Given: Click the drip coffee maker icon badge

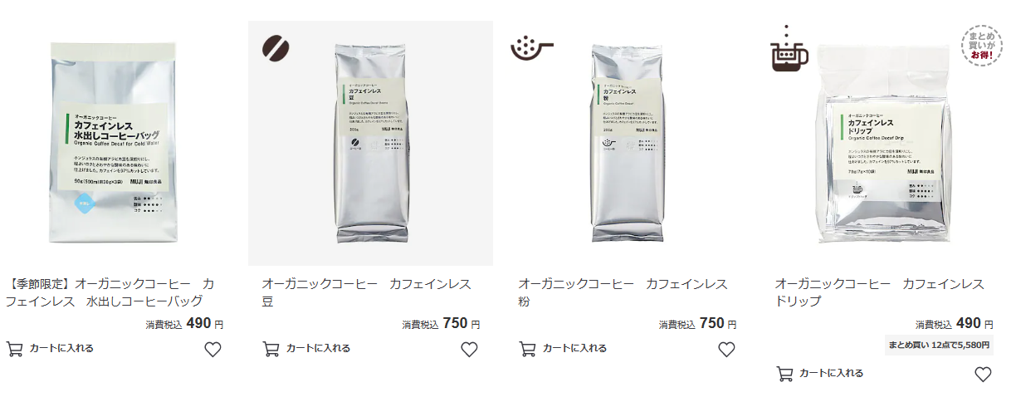Looking at the screenshot, I should (x=789, y=49).
